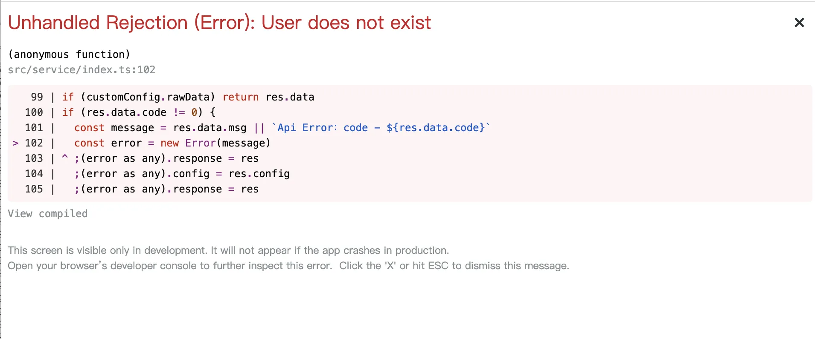
Task: Open the src/service/index.ts:102 file link
Action: [81, 70]
